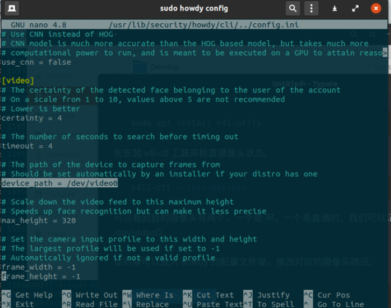
Task: Click the line 'timeout = 4'
Action: [27, 146]
